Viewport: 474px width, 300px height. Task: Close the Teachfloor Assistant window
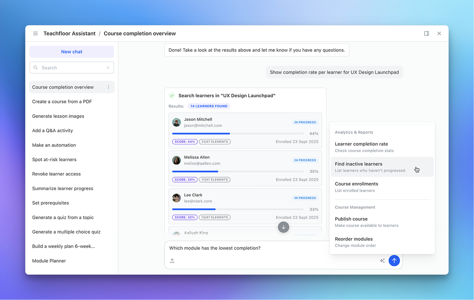(x=439, y=33)
